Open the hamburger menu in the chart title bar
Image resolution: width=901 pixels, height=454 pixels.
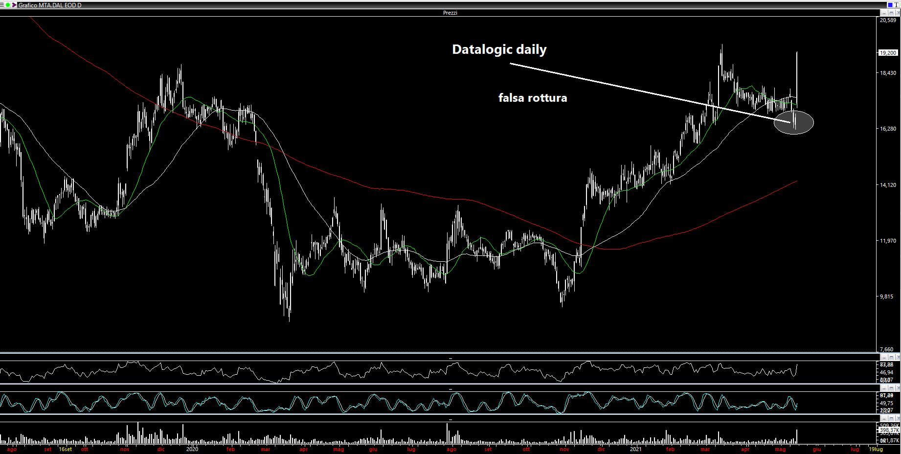[2, 5]
